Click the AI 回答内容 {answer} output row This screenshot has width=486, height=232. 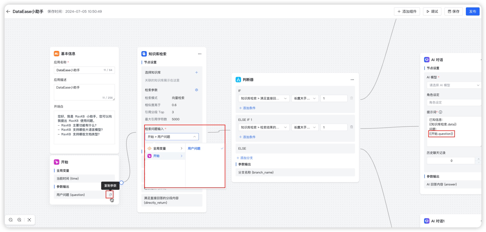(x=453, y=184)
